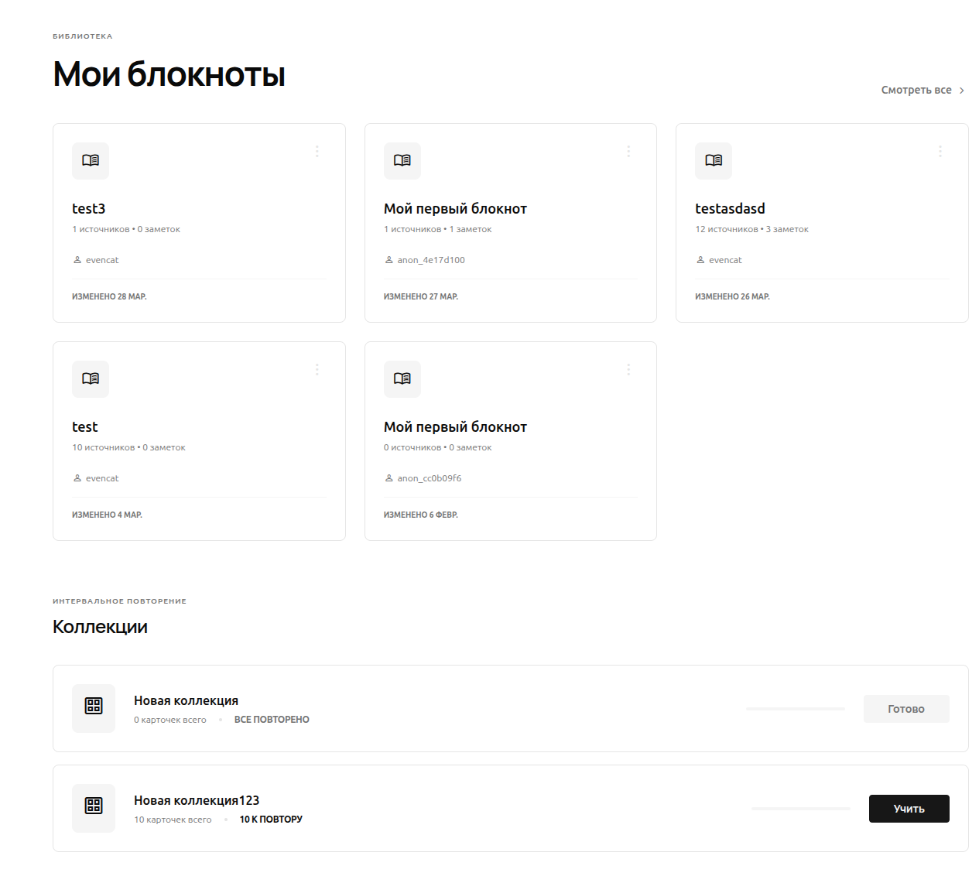The height and width of the screenshot is (883, 979).
Task: Open the three-dot menu for the anon_cc0b09f6 notebook
Action: point(628,370)
